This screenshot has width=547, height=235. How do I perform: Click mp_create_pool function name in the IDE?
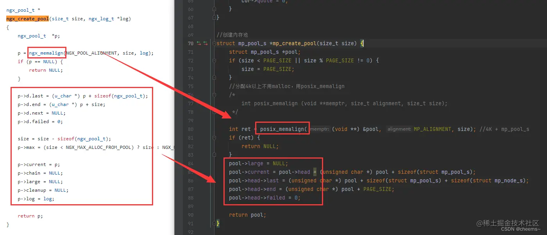point(295,43)
